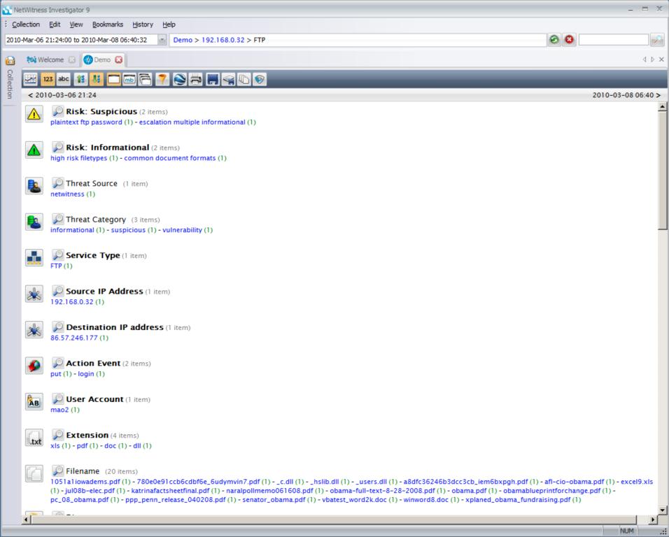Screen dimensions: 669x537
Task: Click the Service Type network icon
Action: 34,258
